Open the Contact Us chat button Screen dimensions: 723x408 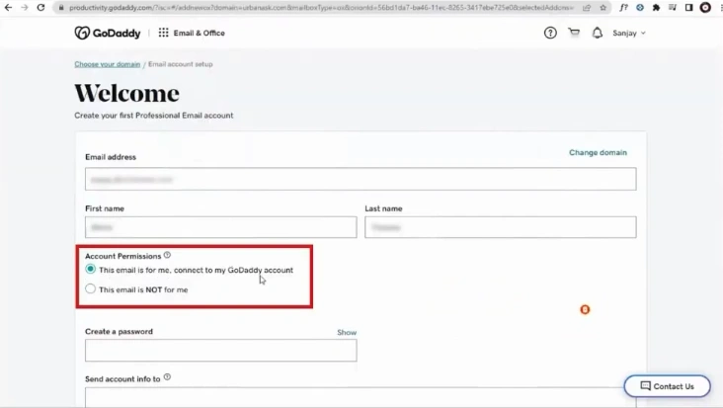coord(668,386)
